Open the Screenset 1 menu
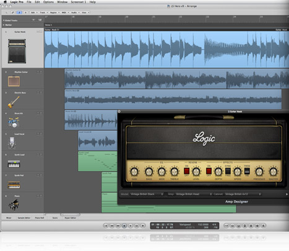The height and width of the screenshot is (251, 289). (79, 2)
